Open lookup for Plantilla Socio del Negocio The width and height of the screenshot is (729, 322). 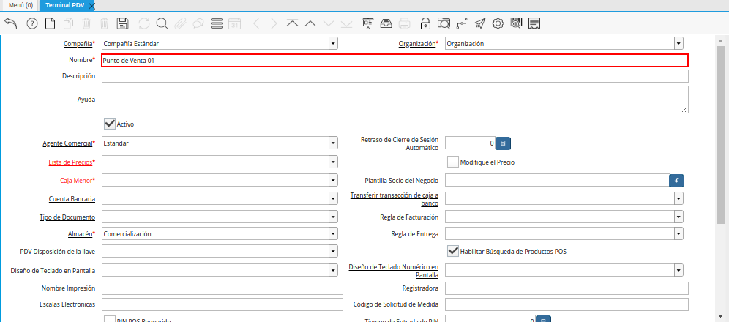[676, 180]
